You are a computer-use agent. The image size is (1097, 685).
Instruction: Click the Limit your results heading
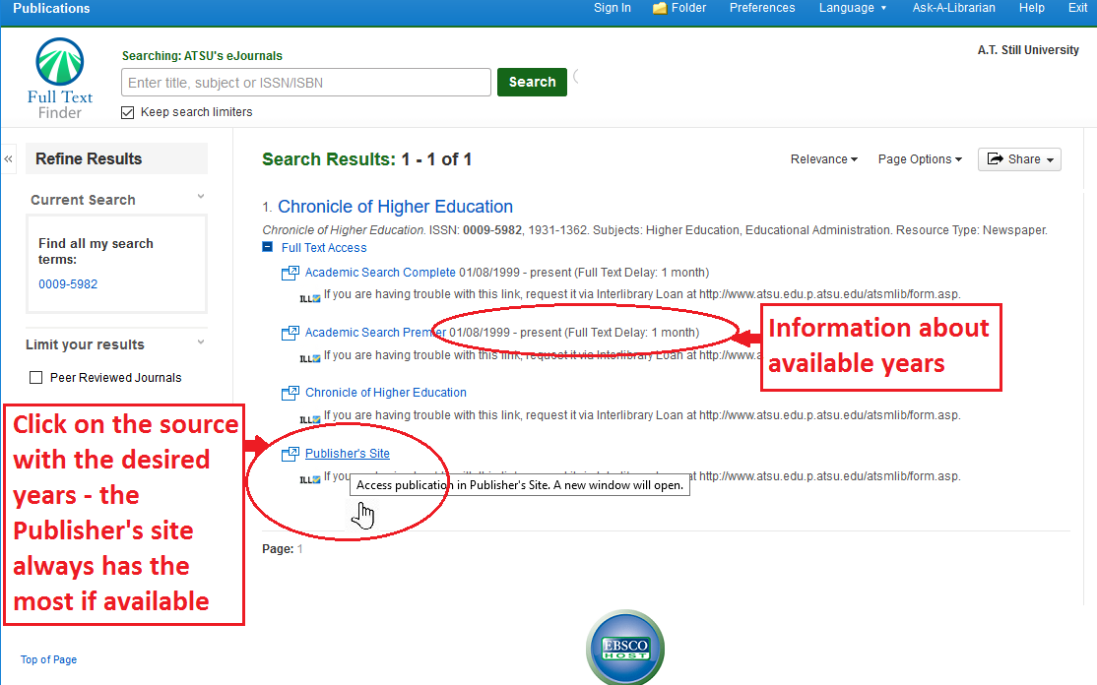(86, 344)
